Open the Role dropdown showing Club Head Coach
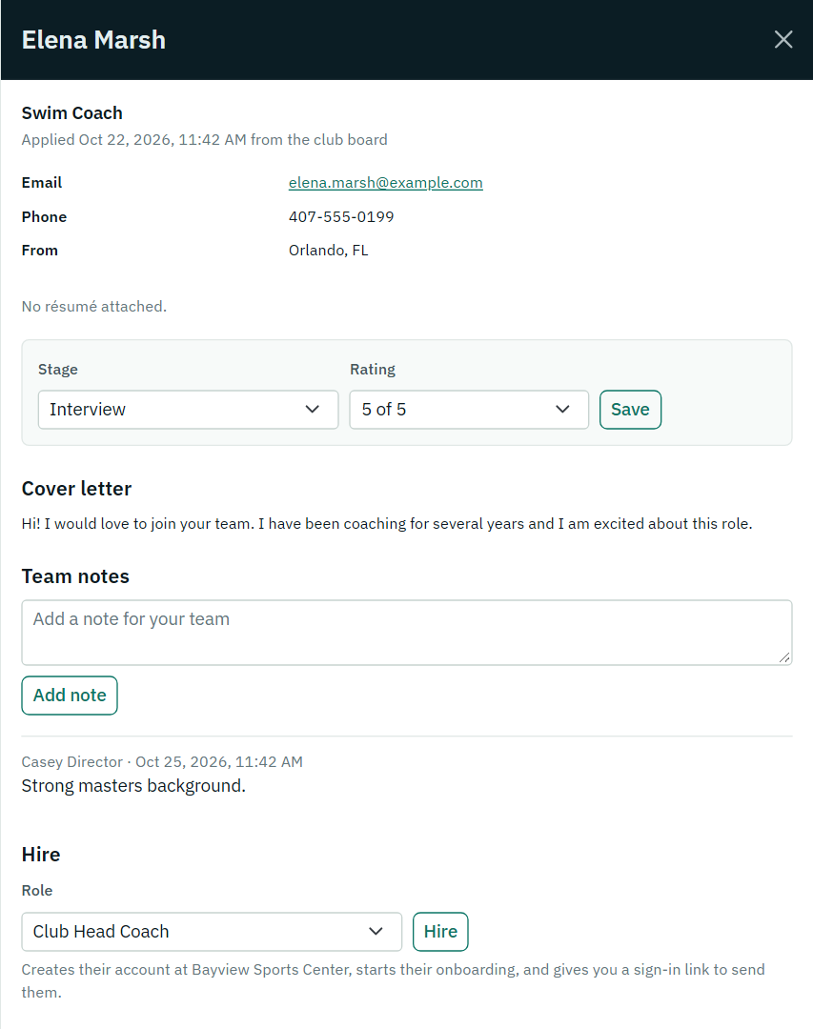Screen dimensions: 813x1029 [x=212, y=931]
